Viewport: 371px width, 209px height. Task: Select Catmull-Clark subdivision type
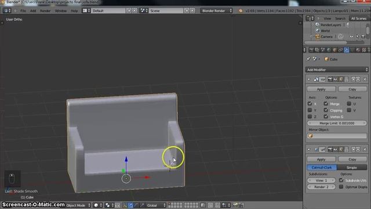click(x=322, y=168)
